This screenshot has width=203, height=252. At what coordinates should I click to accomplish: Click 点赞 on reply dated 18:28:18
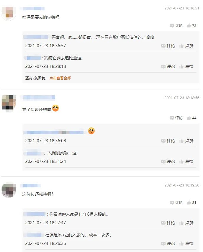click(186, 66)
